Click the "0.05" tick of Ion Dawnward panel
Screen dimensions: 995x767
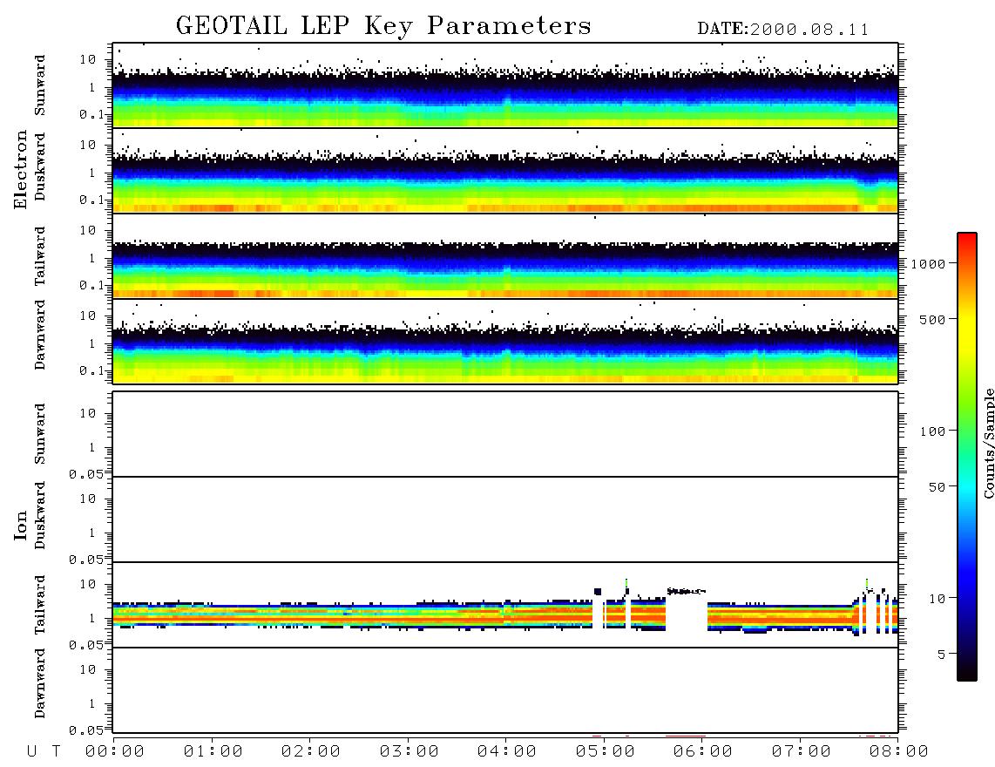point(86,730)
